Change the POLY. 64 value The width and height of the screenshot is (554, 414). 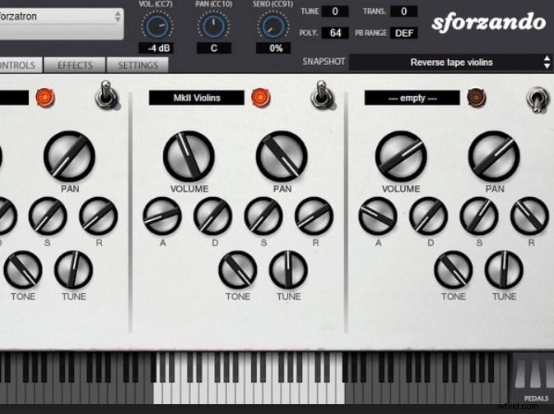coord(335,33)
